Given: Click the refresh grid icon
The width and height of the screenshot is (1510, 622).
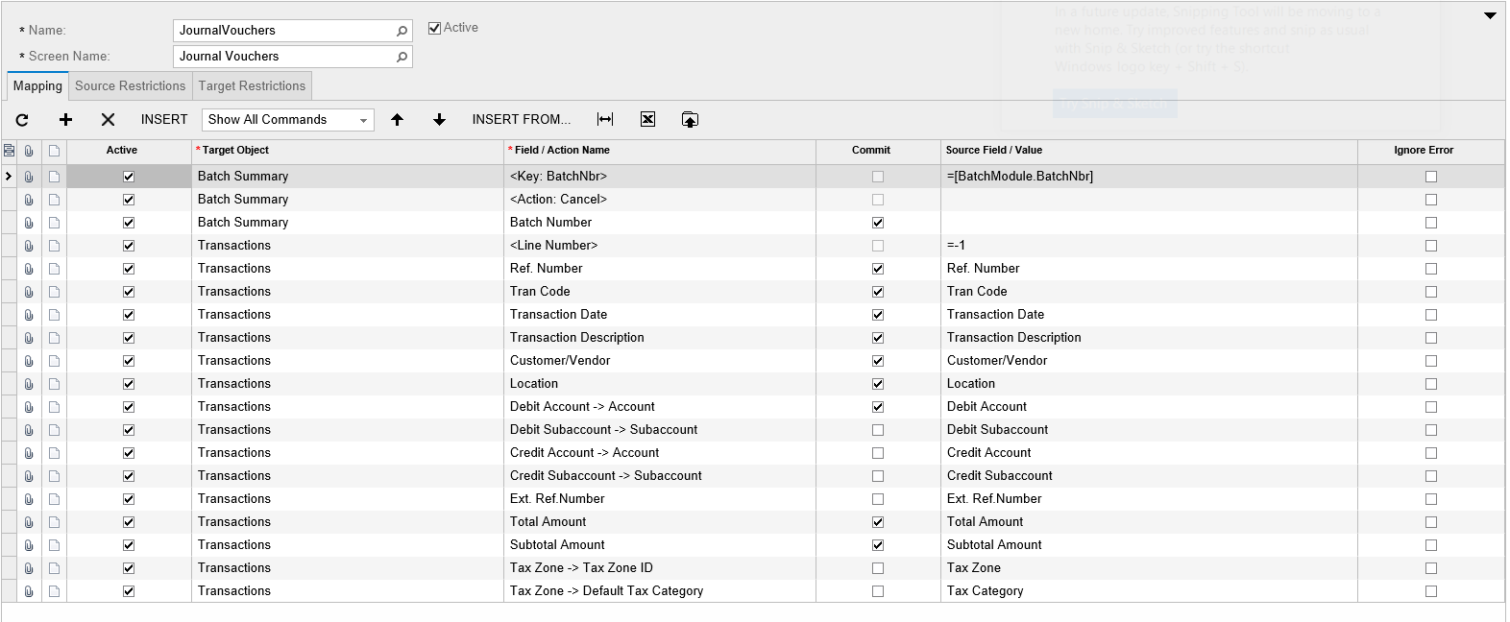Looking at the screenshot, I should pyautogui.click(x=22, y=120).
